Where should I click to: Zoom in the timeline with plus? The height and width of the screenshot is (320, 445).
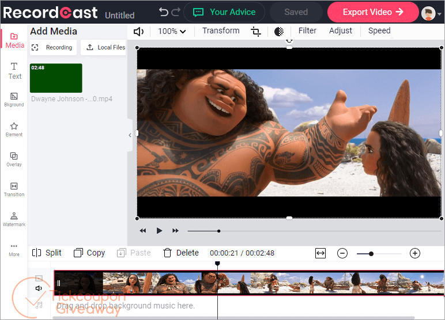[x=415, y=253]
